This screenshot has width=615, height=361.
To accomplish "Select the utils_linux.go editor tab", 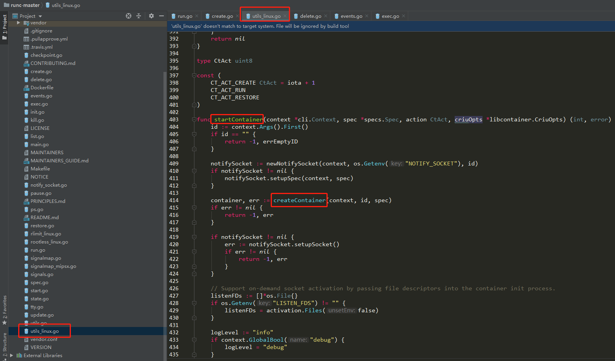I will tap(266, 16).
